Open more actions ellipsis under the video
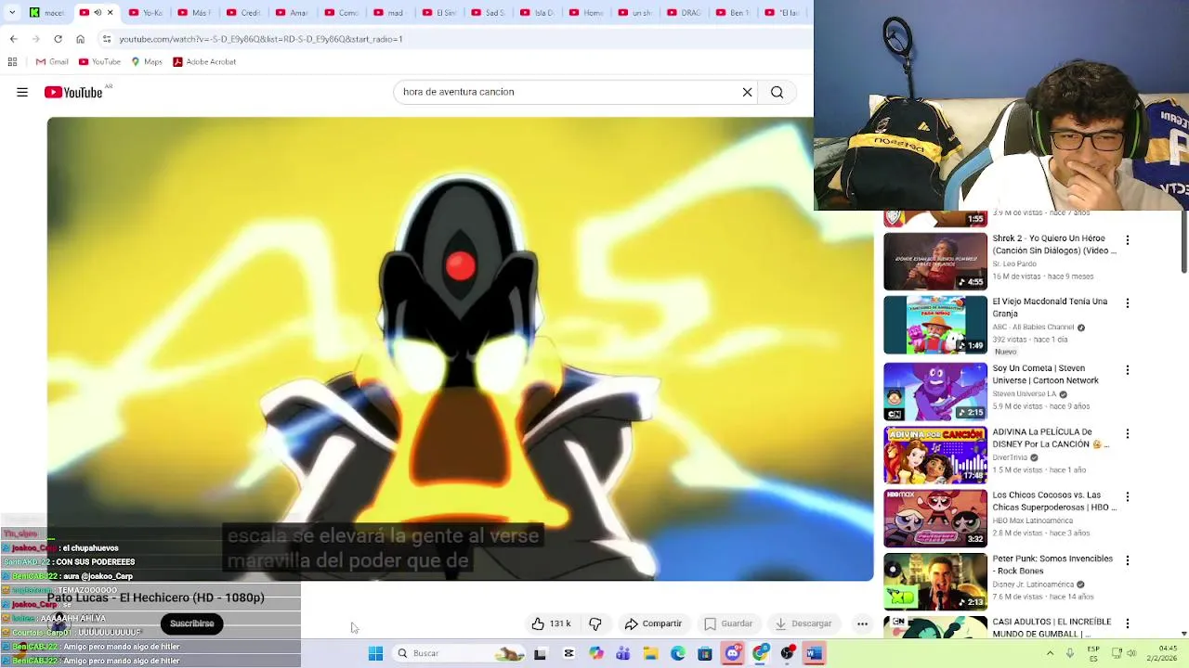Viewport: 1189px width, 668px height. tap(862, 623)
